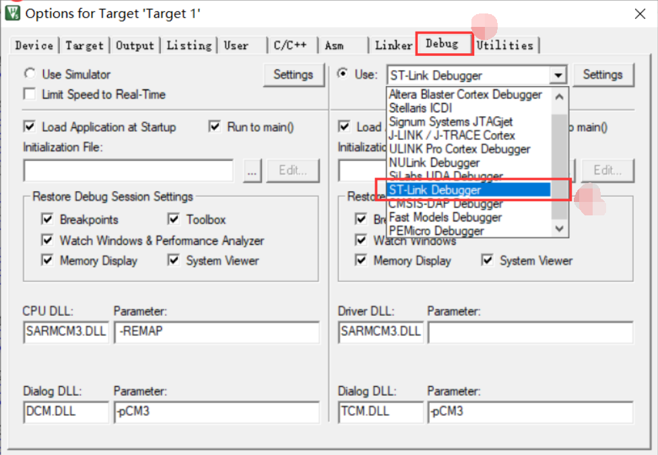Click the -REMAP parameter field
This screenshot has width=658, height=455.
(217, 332)
